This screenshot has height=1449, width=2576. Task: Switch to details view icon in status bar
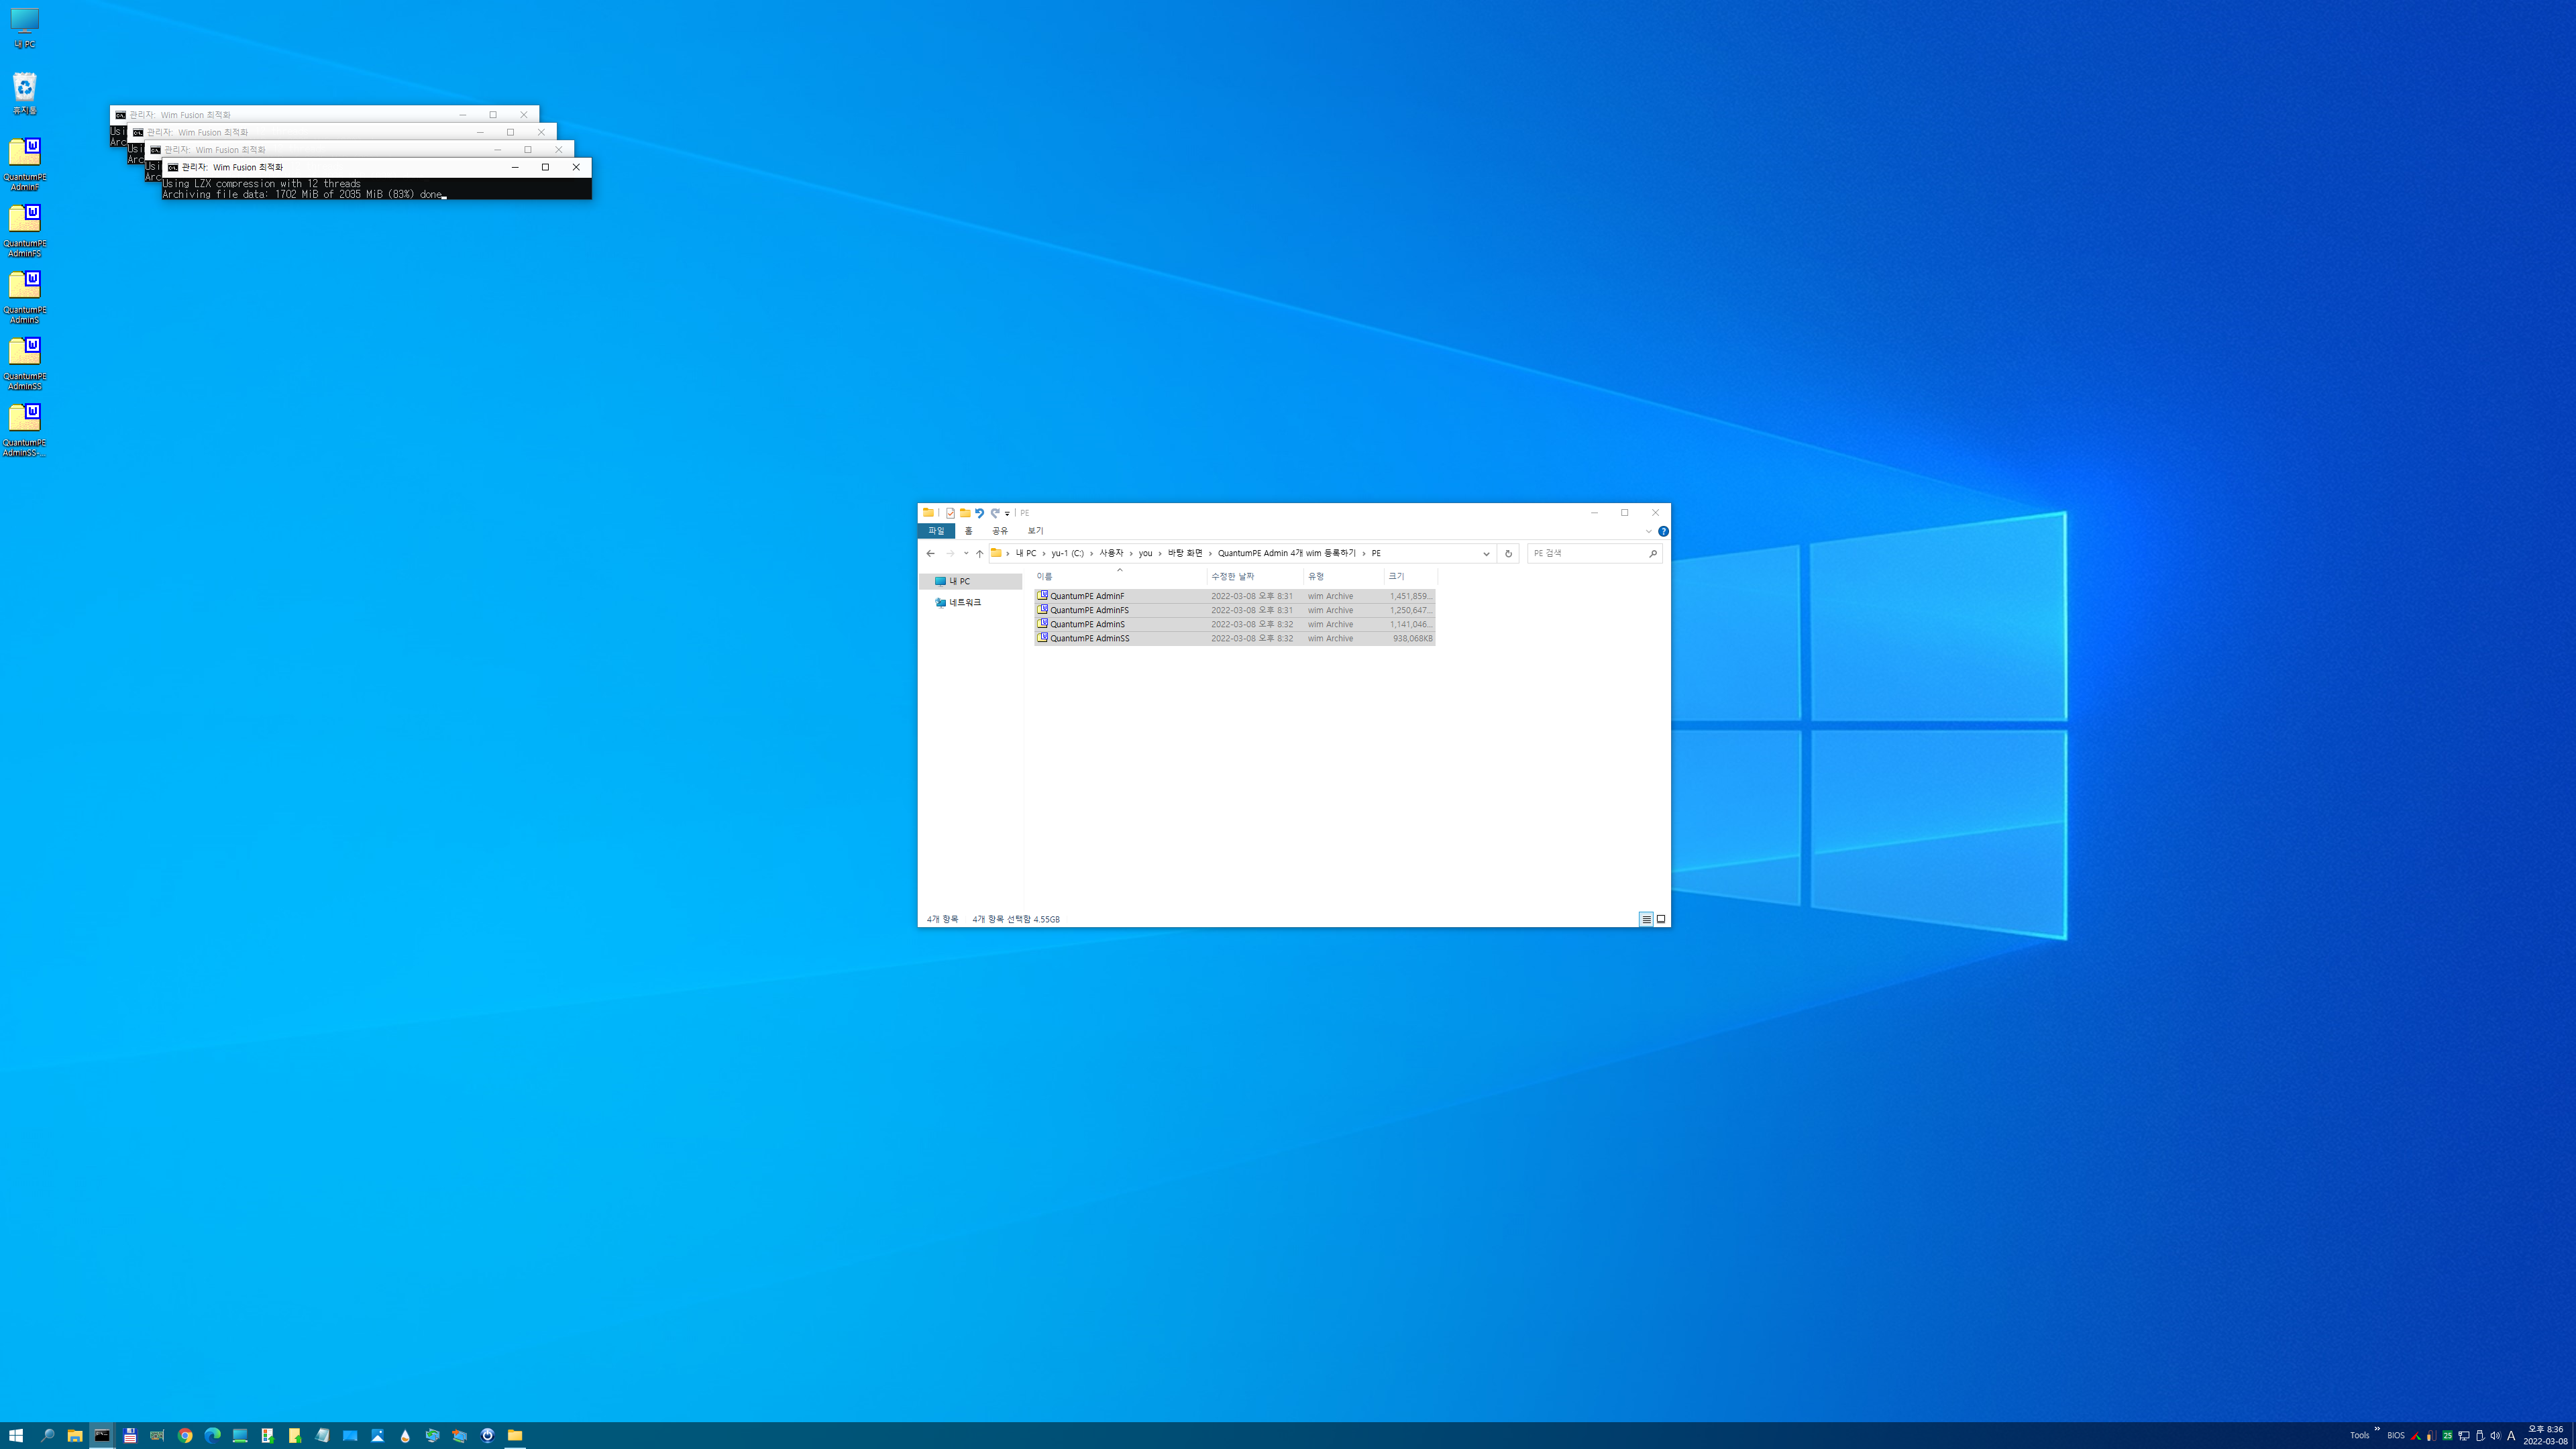point(1646,919)
